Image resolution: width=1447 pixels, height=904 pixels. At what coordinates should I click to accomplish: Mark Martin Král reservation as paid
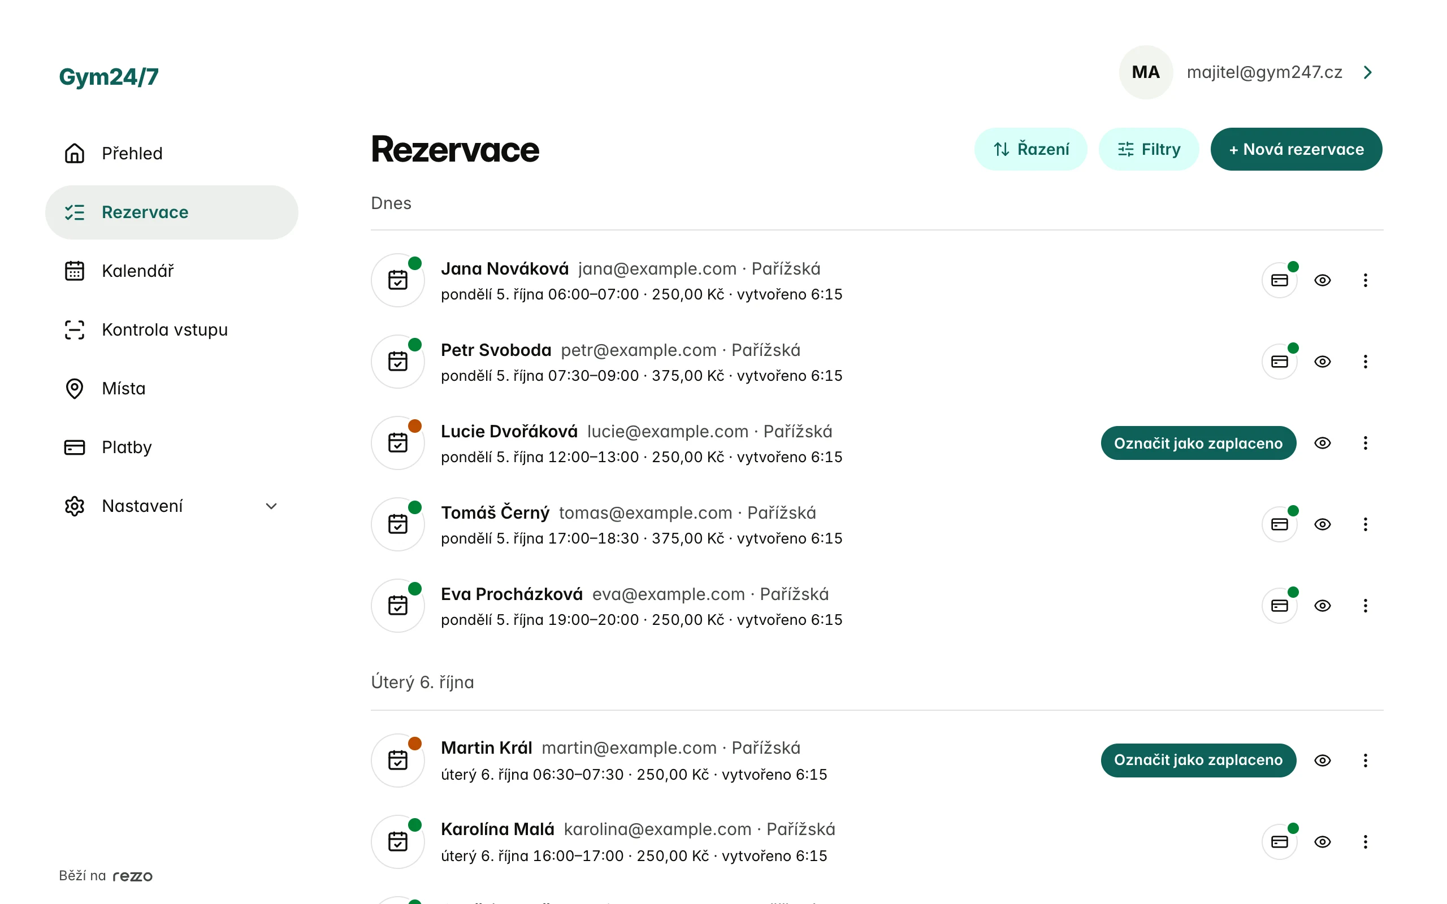tap(1198, 760)
